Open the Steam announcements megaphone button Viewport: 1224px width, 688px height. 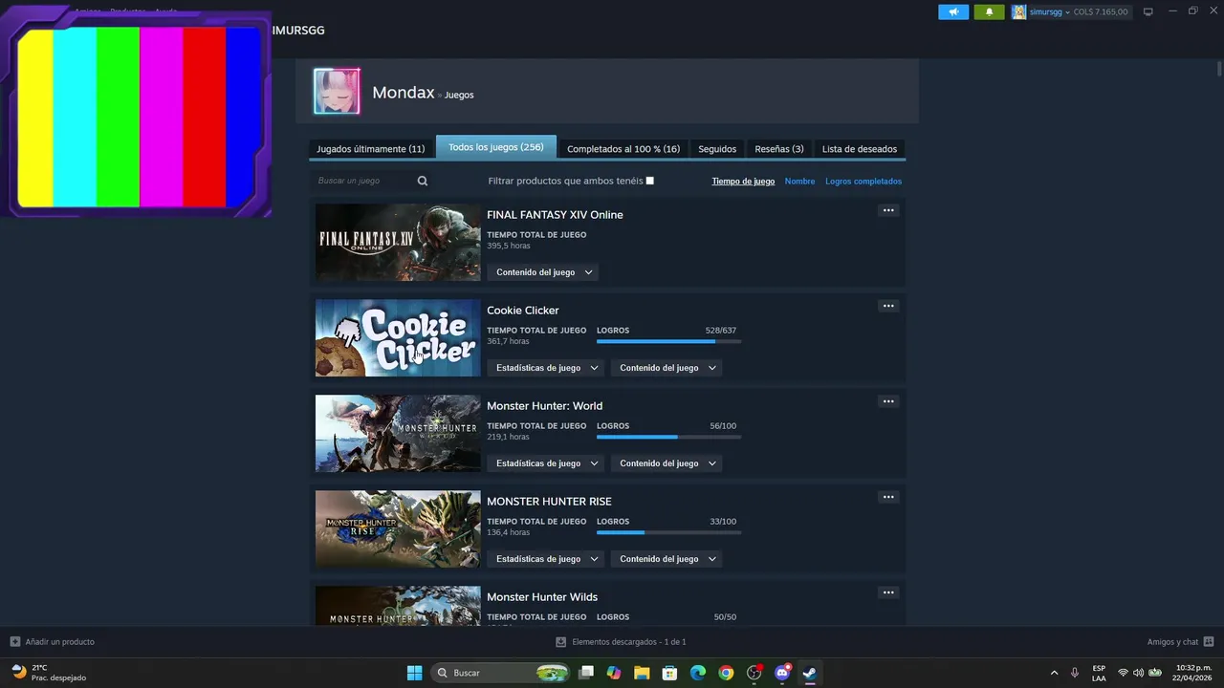point(953,12)
